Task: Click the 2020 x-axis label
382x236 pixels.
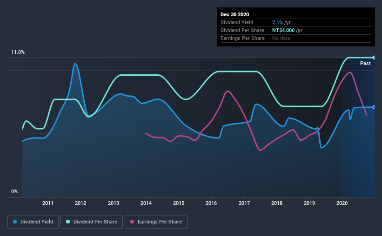Action: (342, 203)
